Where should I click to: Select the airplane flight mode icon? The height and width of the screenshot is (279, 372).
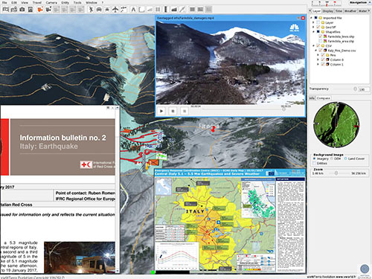(x=115, y=10)
